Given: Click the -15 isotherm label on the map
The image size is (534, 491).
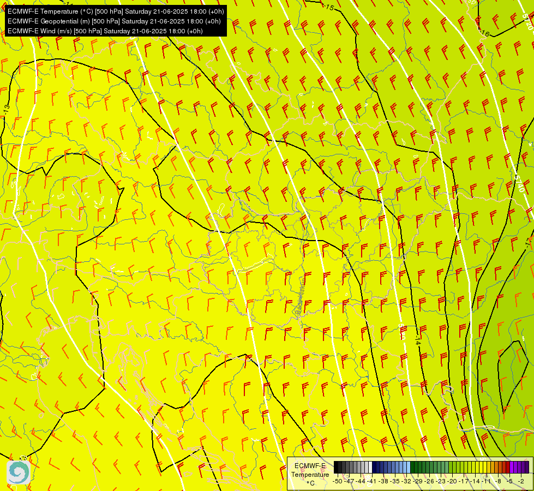Looking at the screenshot, I should (329, 7).
